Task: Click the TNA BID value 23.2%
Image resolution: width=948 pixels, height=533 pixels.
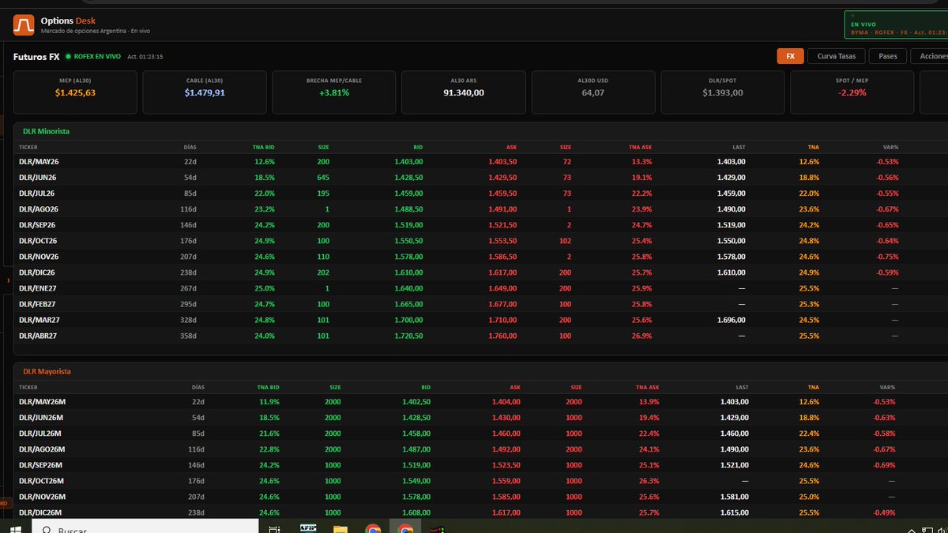Action: pos(264,209)
